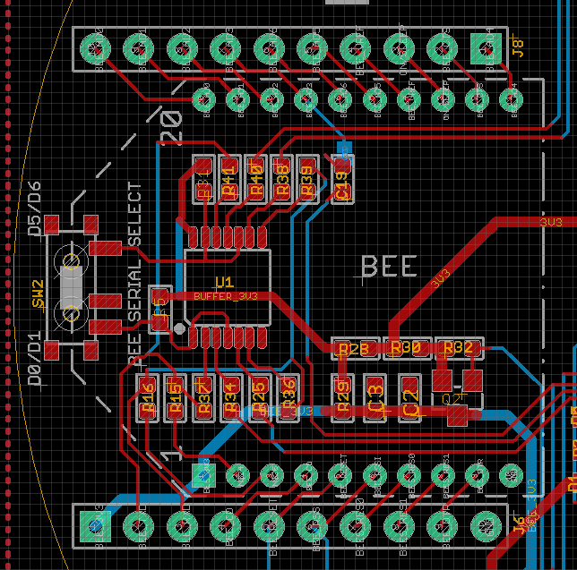Click the J6 header reference label
This screenshot has height=570, width=577.
tap(520, 524)
